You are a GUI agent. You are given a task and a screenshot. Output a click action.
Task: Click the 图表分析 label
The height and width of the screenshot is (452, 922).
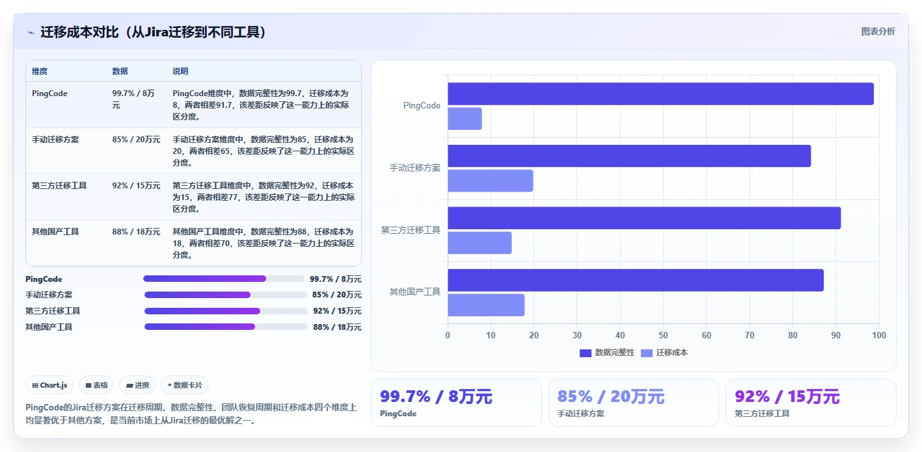[x=878, y=31]
